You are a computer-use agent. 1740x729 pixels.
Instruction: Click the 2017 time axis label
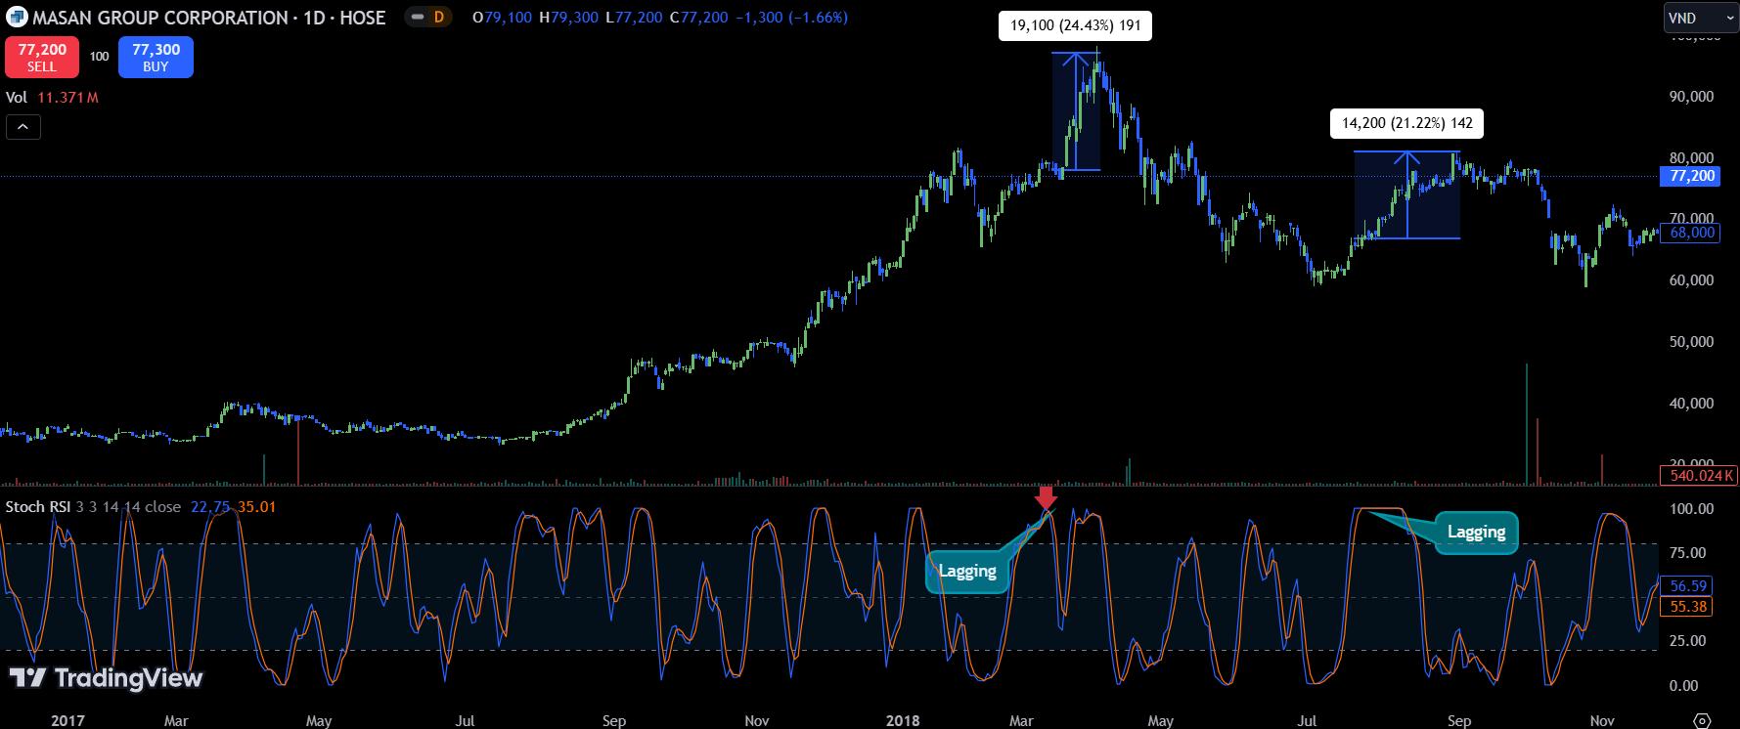pos(67,721)
